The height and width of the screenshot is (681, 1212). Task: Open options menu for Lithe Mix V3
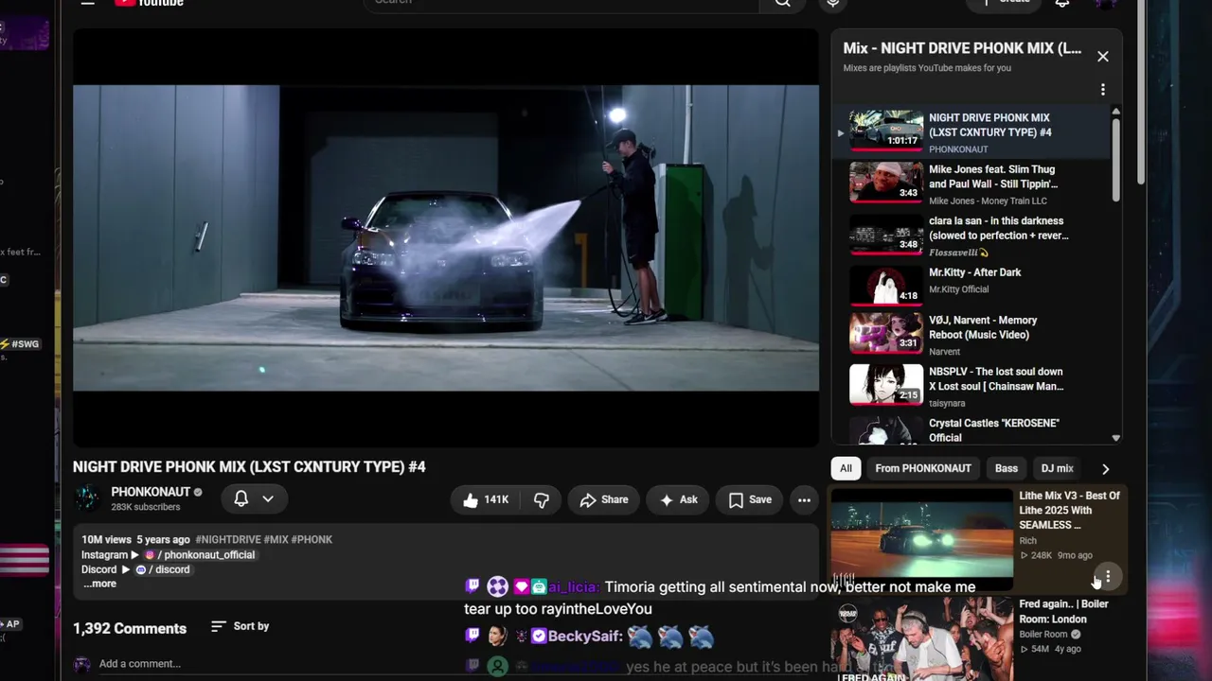[x=1108, y=576]
